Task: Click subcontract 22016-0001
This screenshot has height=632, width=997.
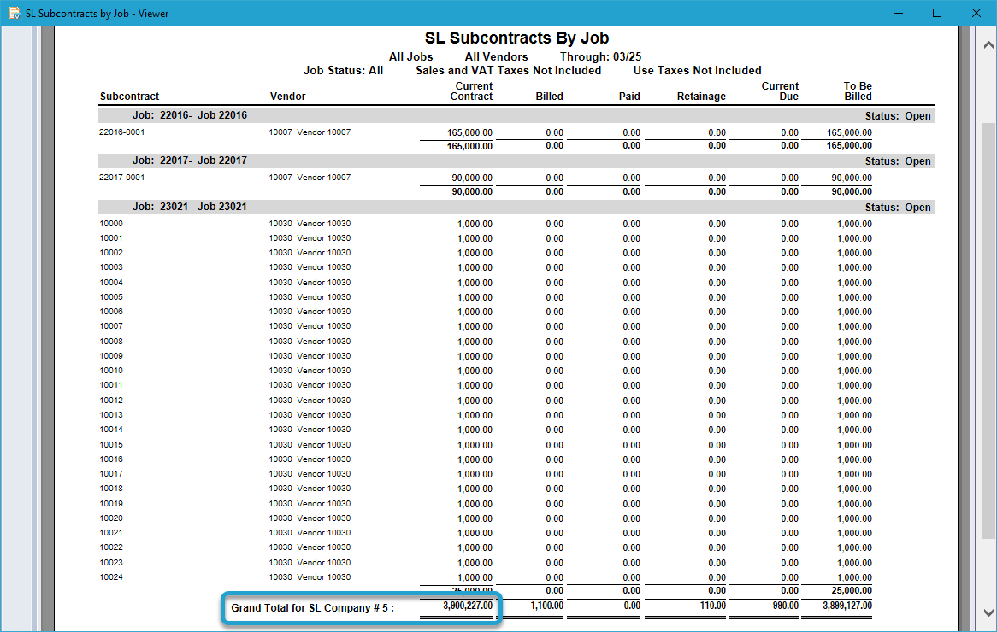Action: (x=122, y=132)
